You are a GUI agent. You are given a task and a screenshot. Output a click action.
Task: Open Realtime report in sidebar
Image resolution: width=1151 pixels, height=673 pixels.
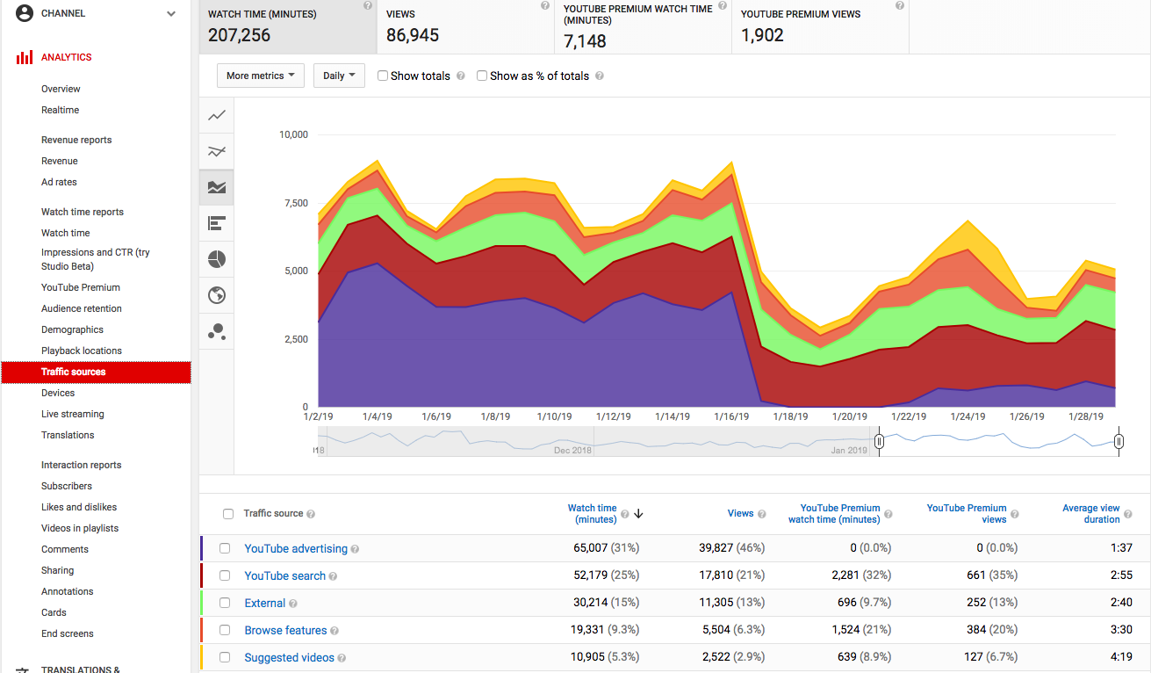(60, 110)
